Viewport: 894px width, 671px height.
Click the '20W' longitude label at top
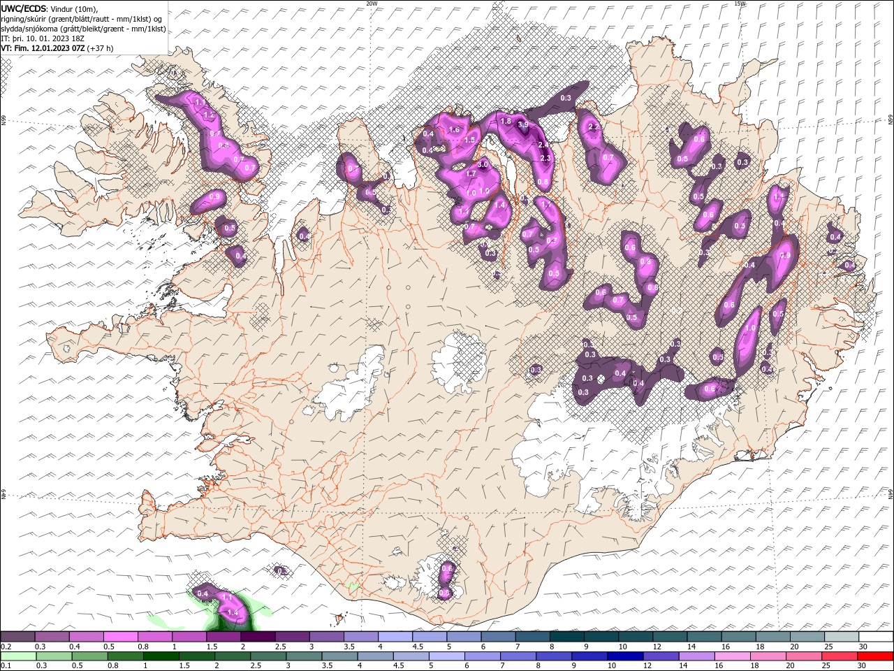tap(372, 3)
